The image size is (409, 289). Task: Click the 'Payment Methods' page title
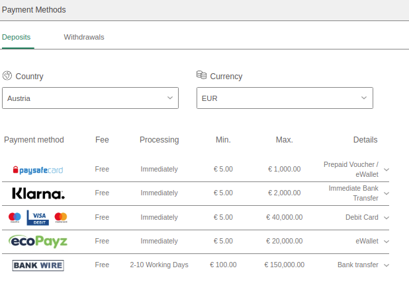(34, 10)
